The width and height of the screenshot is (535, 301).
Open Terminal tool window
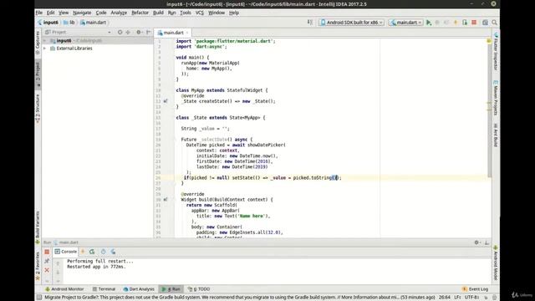[x=104, y=289]
